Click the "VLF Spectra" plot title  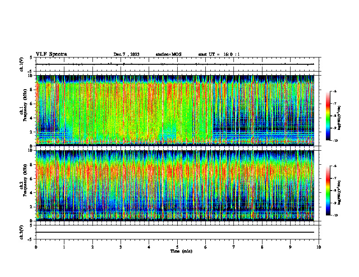tap(51, 54)
